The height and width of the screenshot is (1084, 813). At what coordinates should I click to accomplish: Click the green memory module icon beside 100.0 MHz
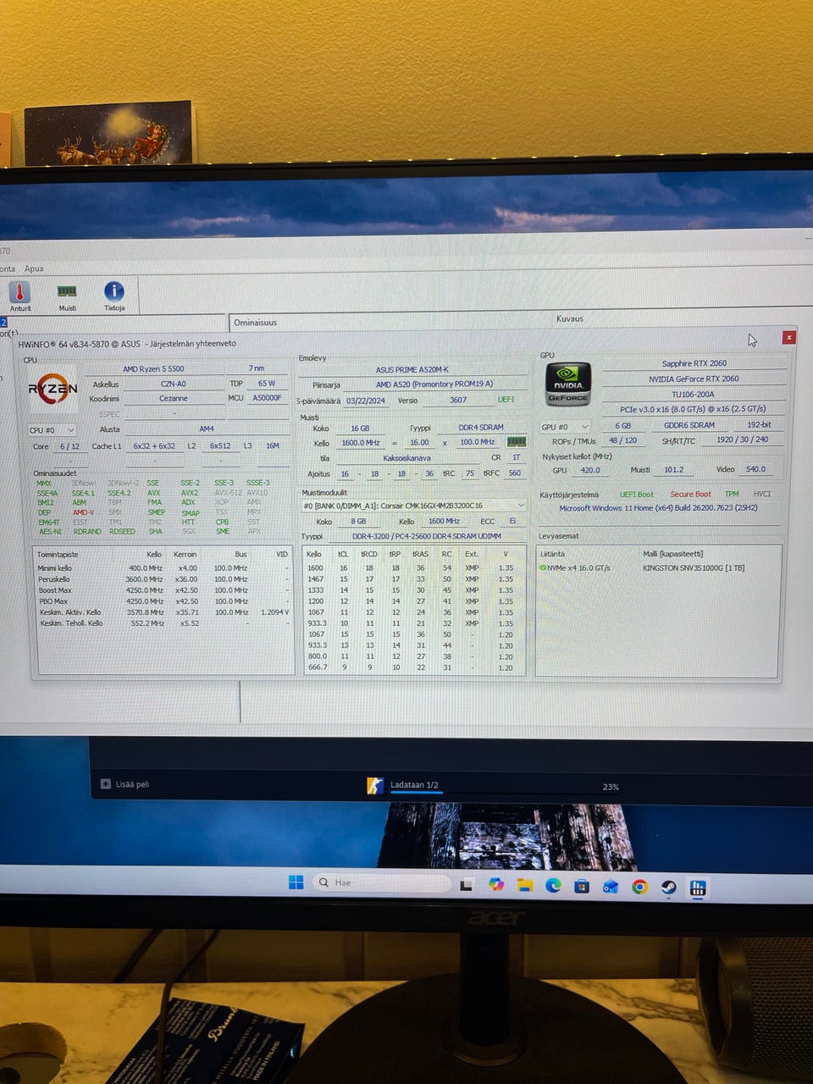pyautogui.click(x=516, y=441)
